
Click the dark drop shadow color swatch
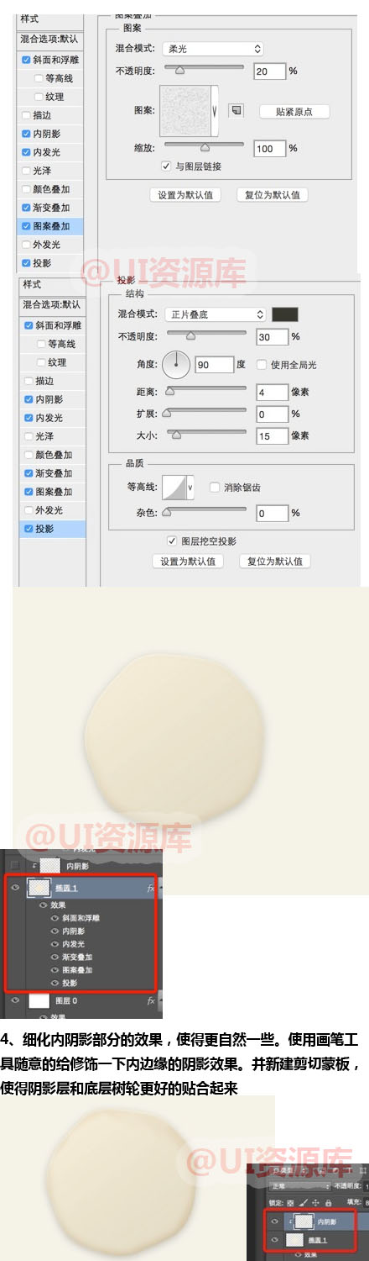[285, 314]
